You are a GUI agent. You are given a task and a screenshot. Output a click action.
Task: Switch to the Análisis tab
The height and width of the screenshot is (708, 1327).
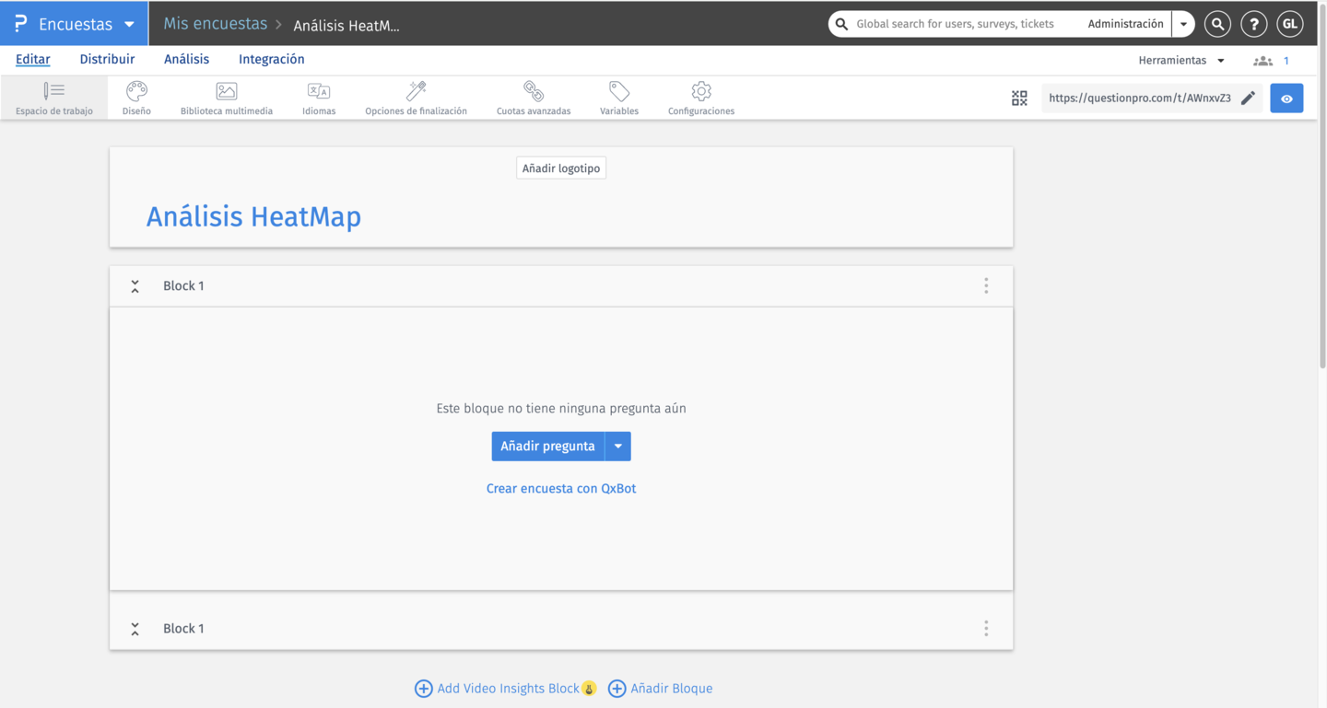pyautogui.click(x=186, y=59)
